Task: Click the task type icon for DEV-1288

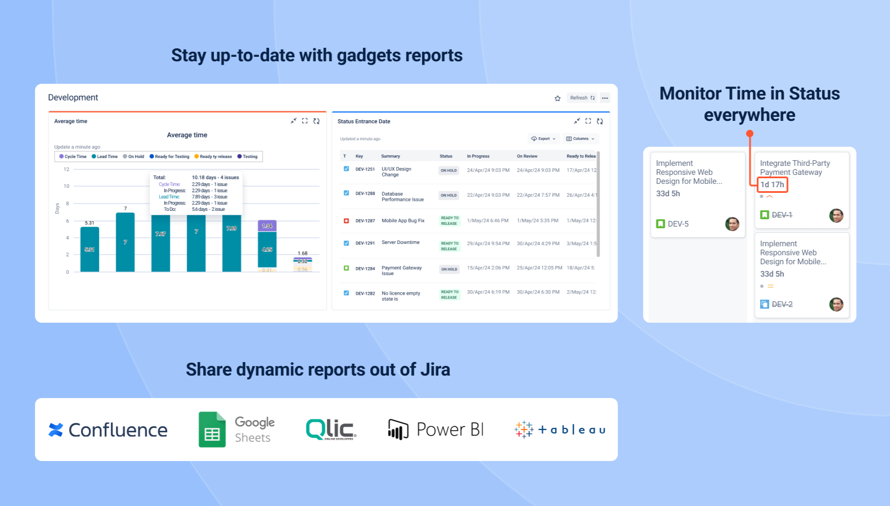Action: click(x=346, y=193)
